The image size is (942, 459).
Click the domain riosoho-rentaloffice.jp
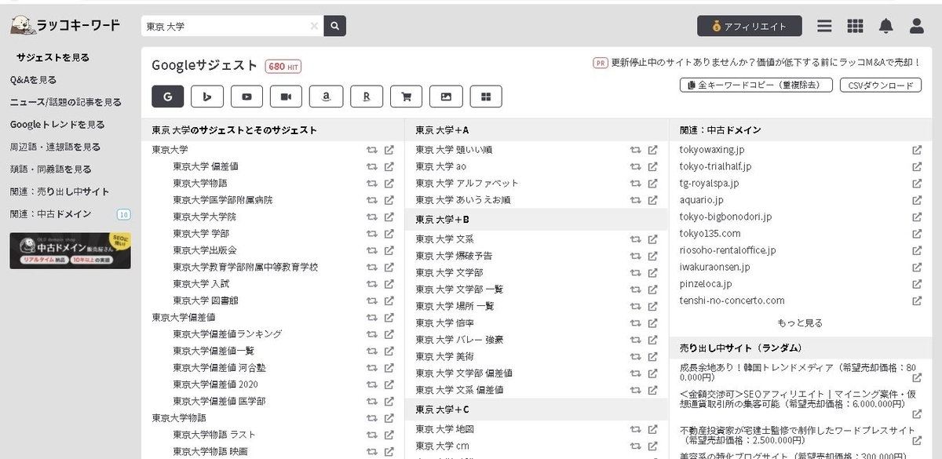pyautogui.click(x=728, y=250)
